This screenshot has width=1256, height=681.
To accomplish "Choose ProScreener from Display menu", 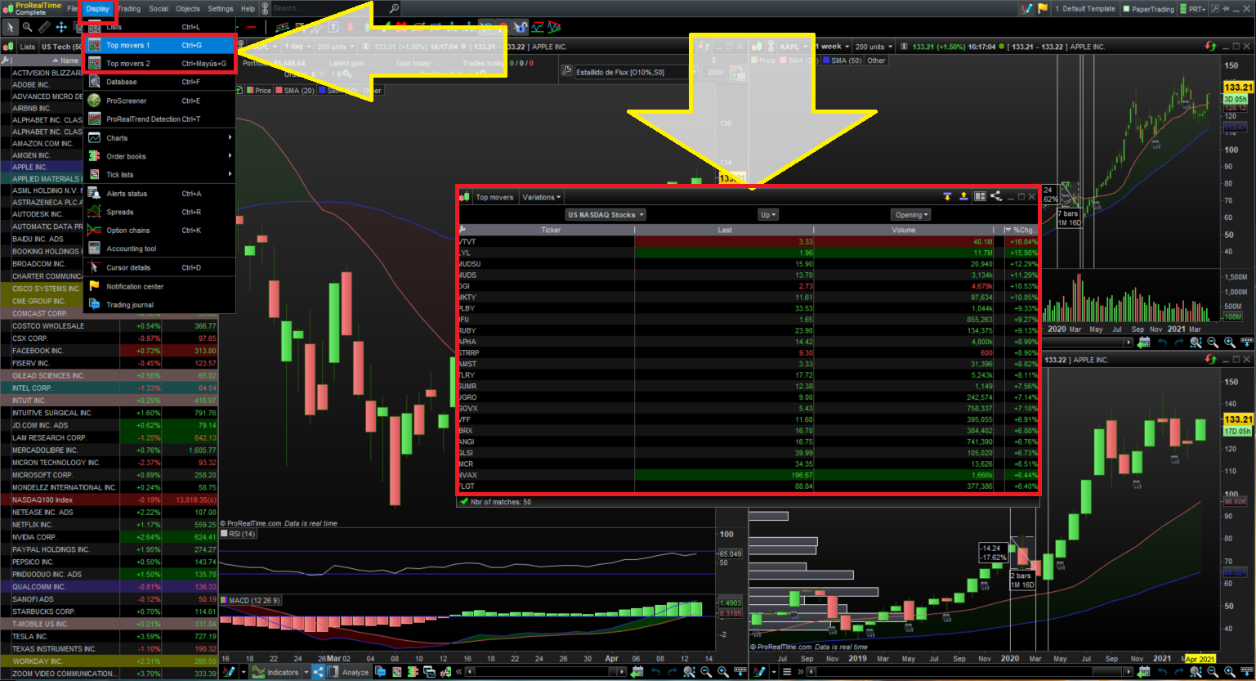I will click(159, 101).
